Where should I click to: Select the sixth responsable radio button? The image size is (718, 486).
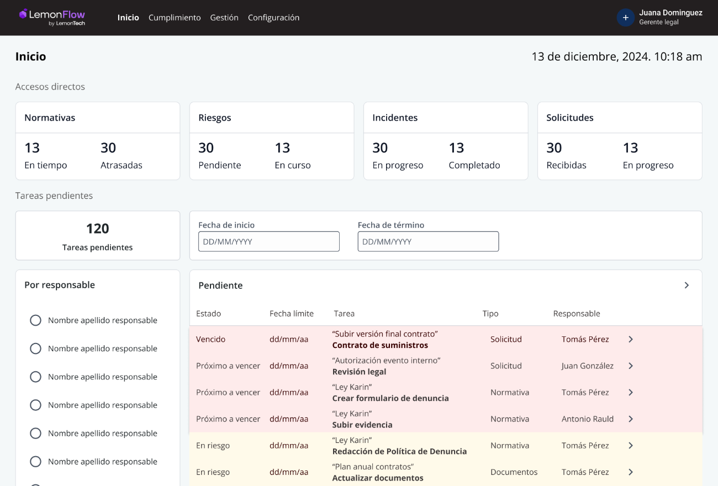point(35,462)
